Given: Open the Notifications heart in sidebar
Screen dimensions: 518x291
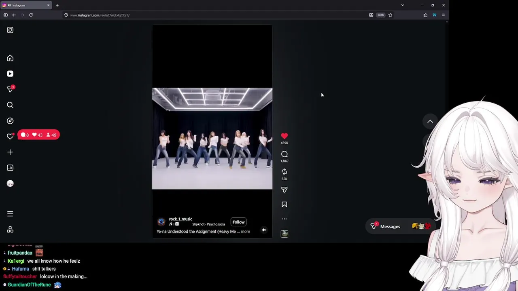Looking at the screenshot, I should [x=10, y=137].
